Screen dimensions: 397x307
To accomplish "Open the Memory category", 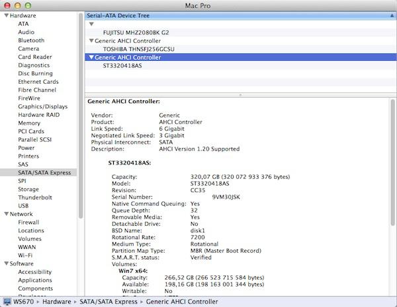I will pos(29,123).
